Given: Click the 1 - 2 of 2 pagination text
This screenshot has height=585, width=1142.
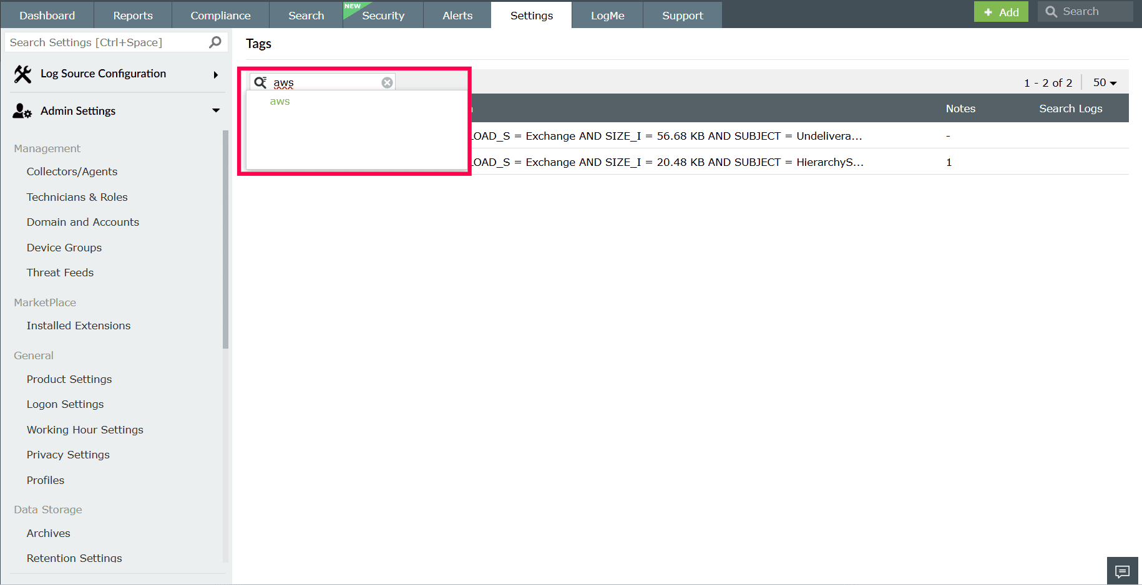Looking at the screenshot, I should (x=1048, y=83).
